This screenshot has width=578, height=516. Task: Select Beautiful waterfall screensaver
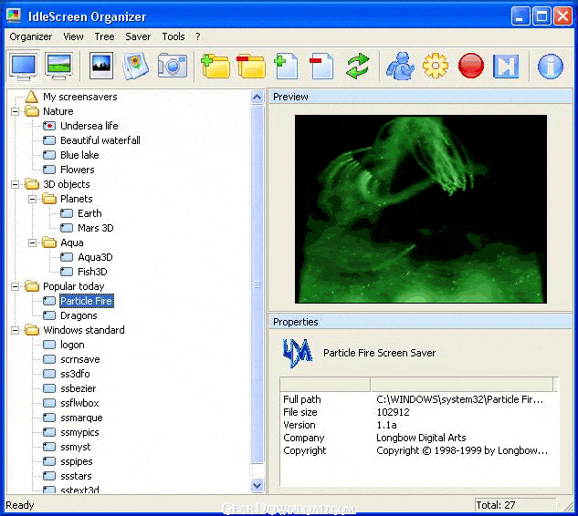tap(100, 140)
